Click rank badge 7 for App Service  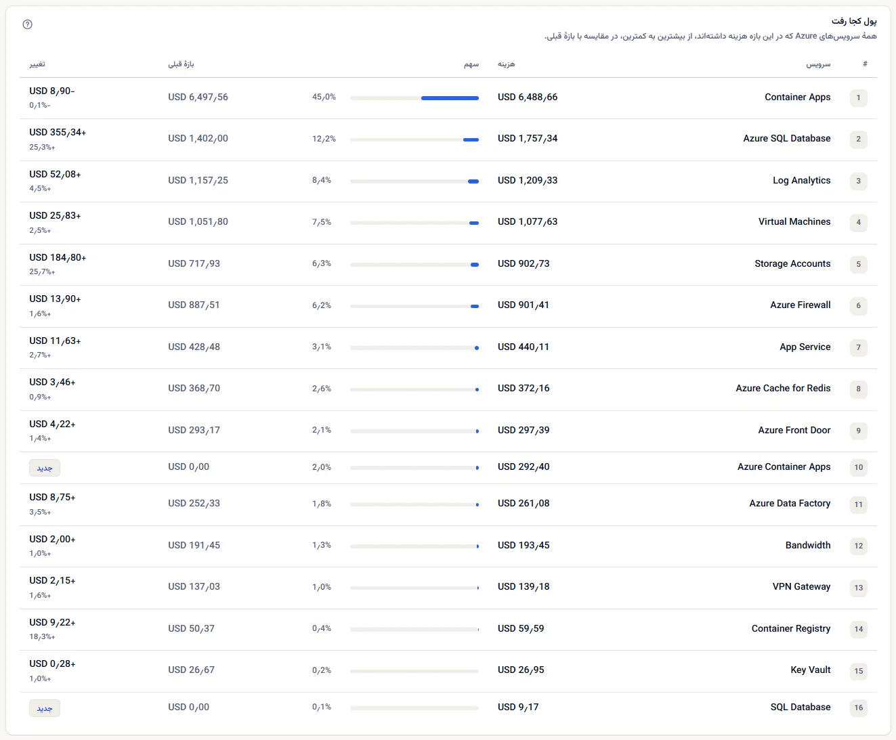[858, 347]
